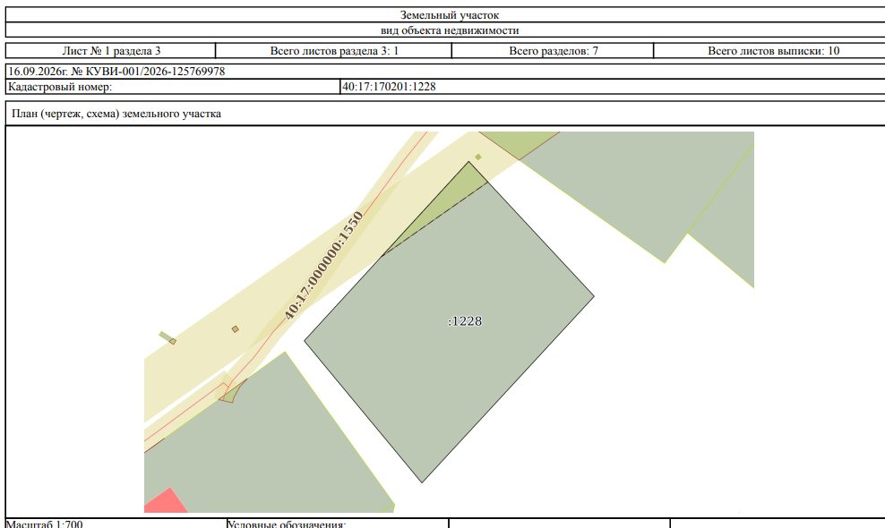Click the 'Кадастровый номер:' label
Screen dimensions: 885x528
(60, 87)
